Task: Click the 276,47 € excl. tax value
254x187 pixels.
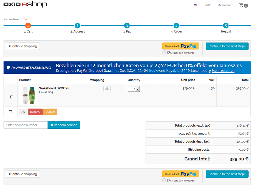Action: [x=243, y=125]
